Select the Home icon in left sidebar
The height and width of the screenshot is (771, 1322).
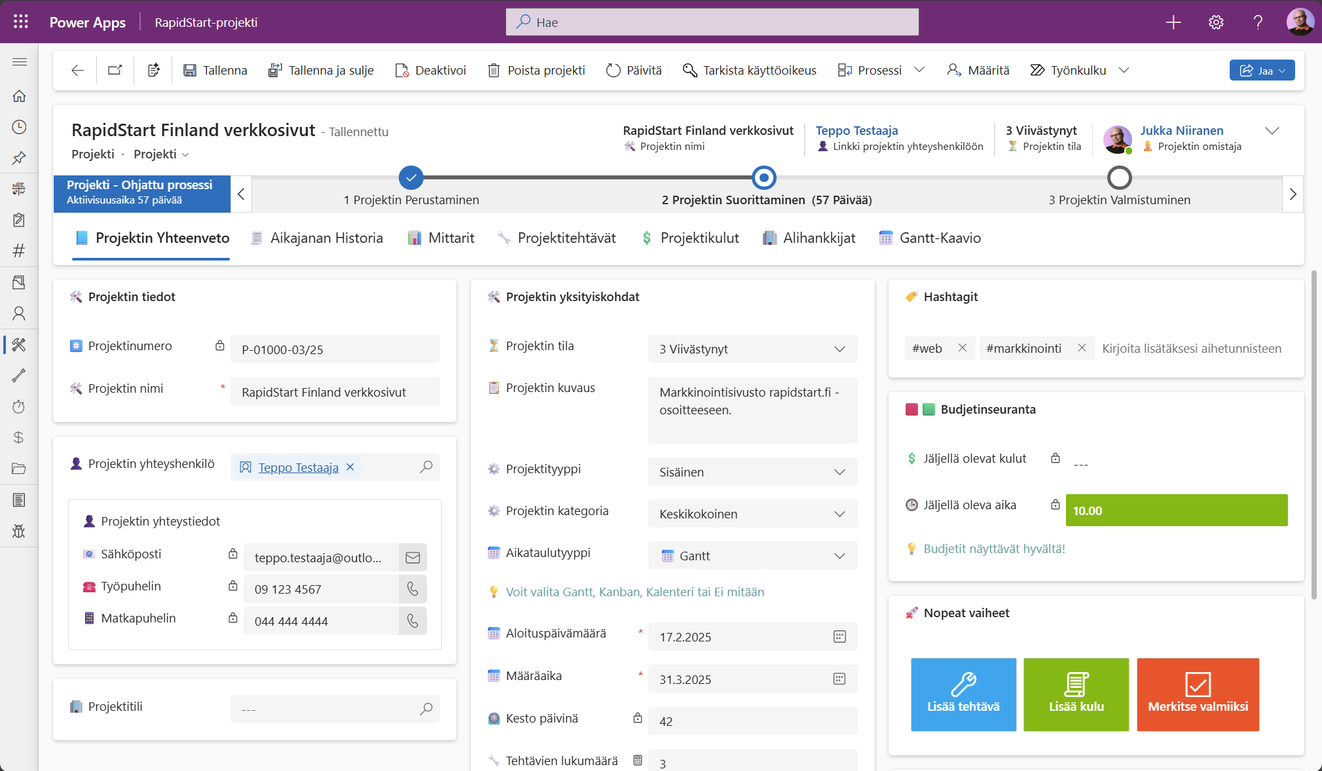point(19,96)
